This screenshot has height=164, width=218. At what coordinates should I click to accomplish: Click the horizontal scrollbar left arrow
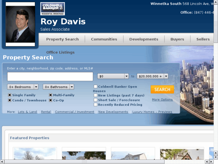(2, 162)
